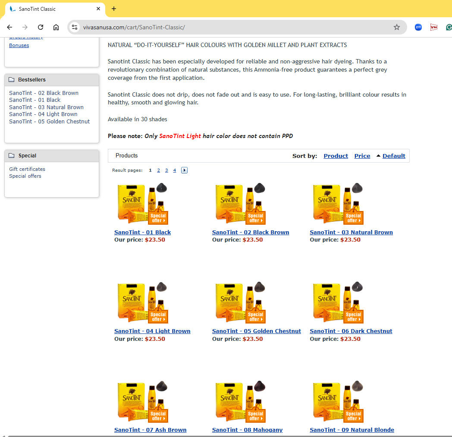Open the SanoTint - 07 Ash Brown title link

[150, 430]
